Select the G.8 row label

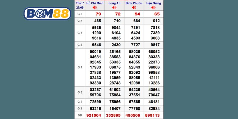[80, 14]
